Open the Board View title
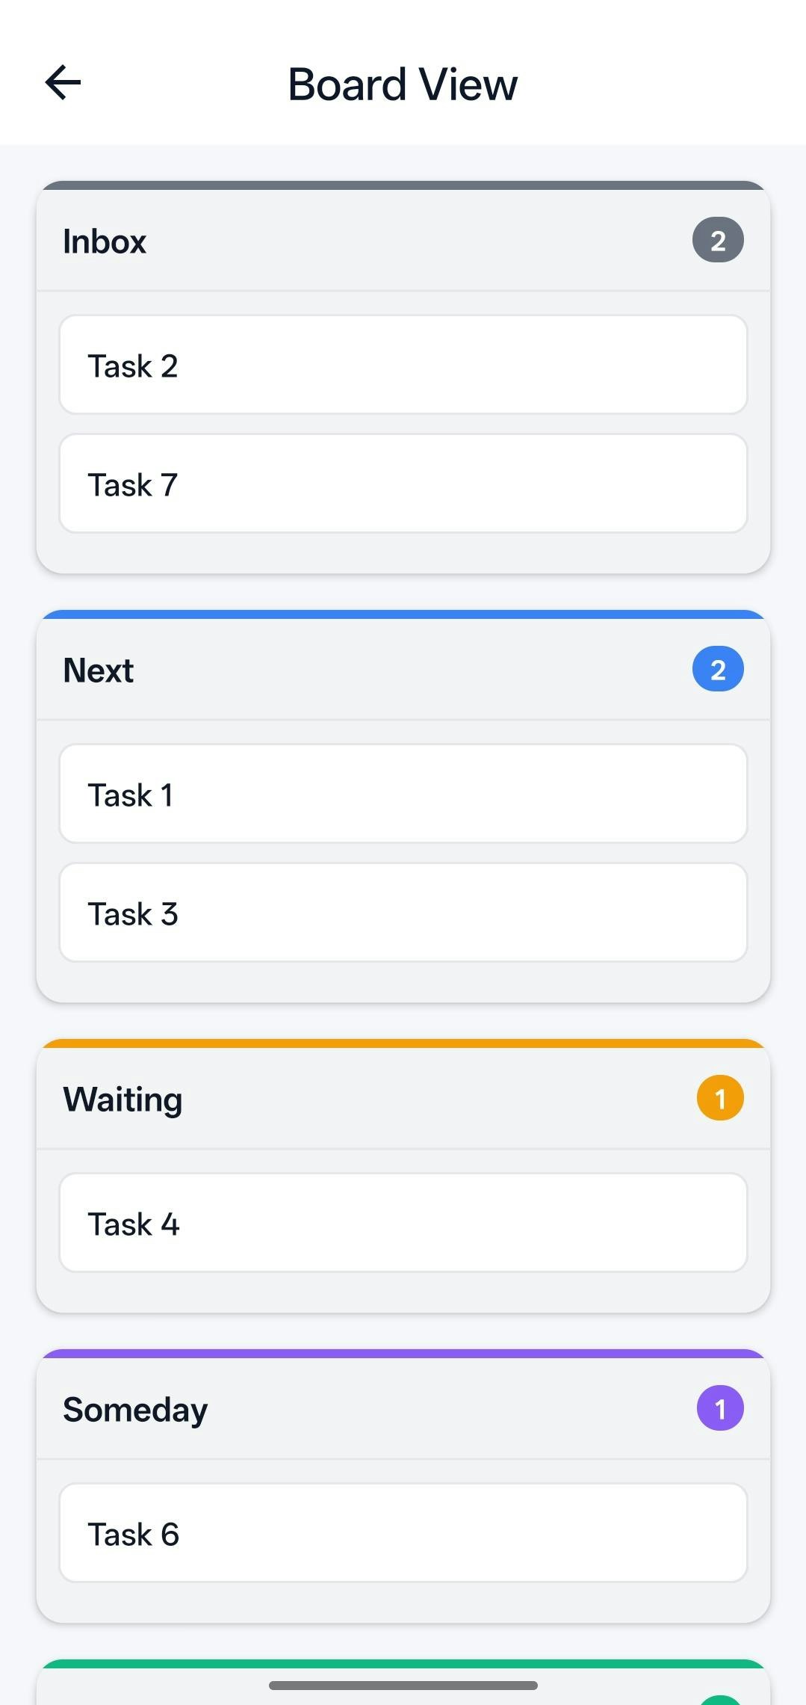 [402, 83]
